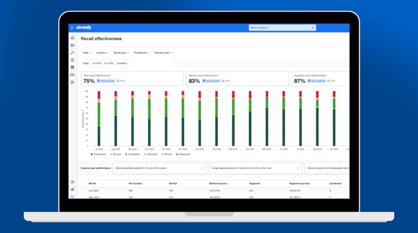Go to the Home sidebar icon
The height and width of the screenshot is (233, 418).
pos(72,38)
